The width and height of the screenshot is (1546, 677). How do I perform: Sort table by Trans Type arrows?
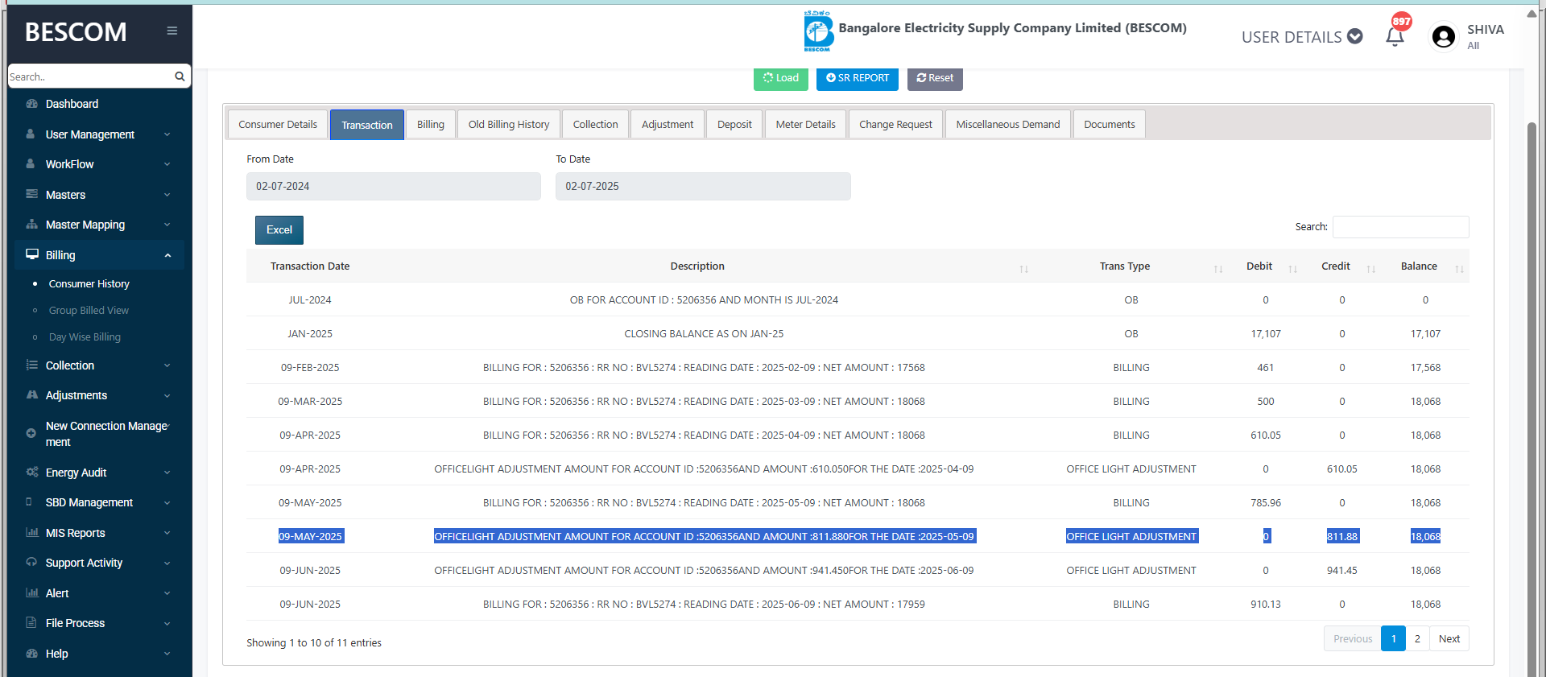(x=1218, y=269)
